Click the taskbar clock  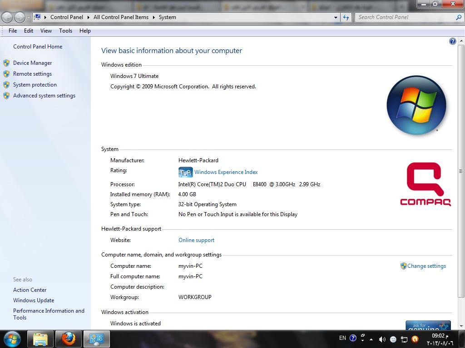[x=440, y=339]
